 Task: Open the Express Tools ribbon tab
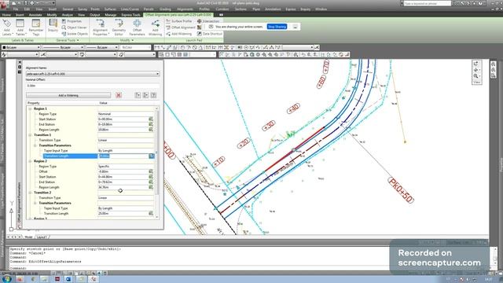pyautogui.click(x=131, y=15)
